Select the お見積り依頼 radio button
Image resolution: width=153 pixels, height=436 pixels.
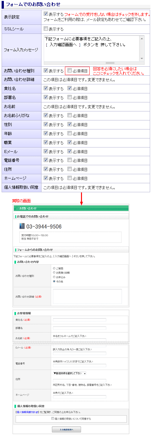click(54, 272)
